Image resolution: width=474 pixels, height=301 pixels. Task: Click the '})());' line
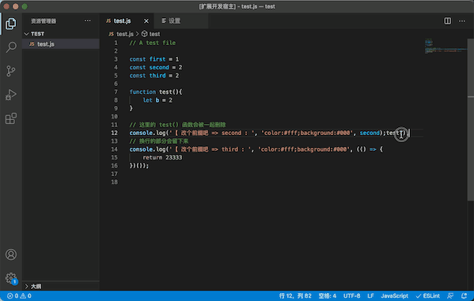click(139, 165)
